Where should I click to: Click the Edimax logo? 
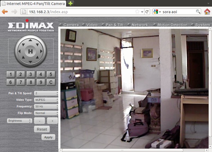point(31,26)
